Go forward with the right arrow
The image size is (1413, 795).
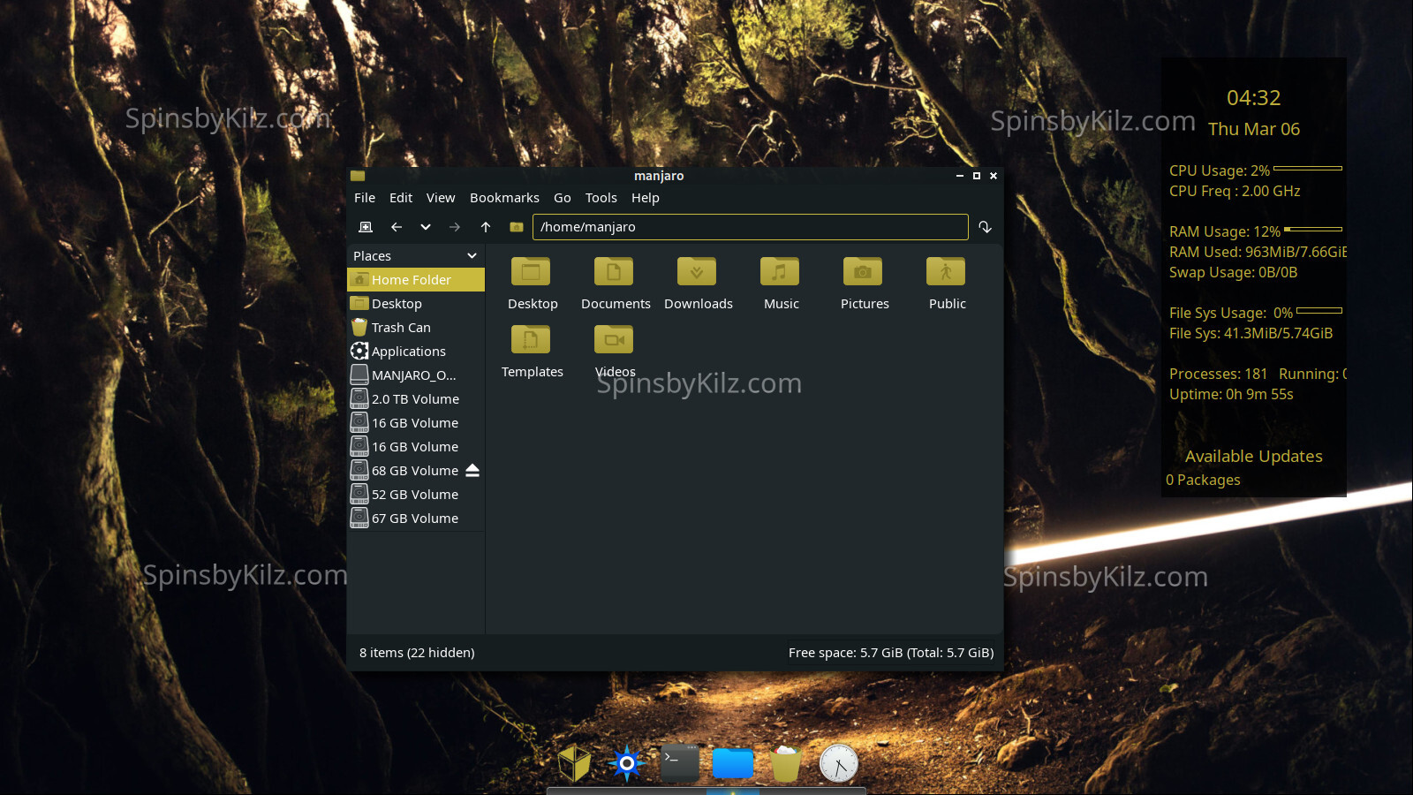[455, 227]
